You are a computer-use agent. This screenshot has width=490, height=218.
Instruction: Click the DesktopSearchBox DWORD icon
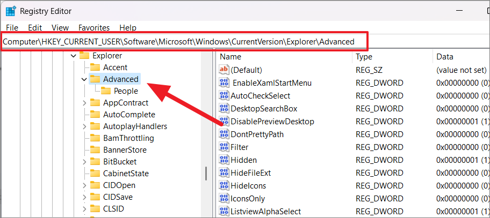tap(224, 109)
